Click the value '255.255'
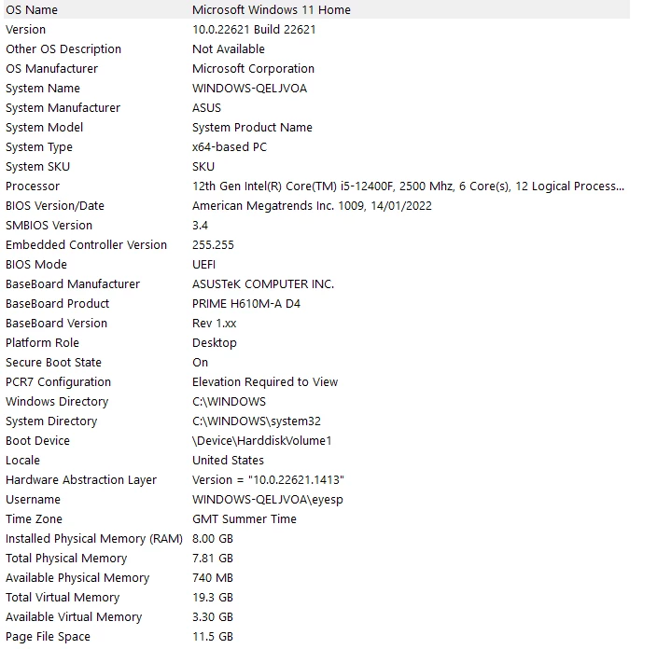 pos(213,245)
